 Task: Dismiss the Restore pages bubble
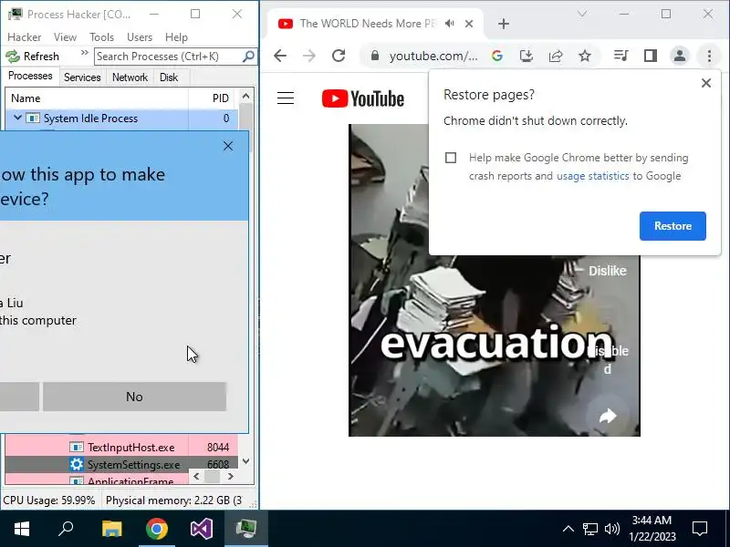[705, 83]
